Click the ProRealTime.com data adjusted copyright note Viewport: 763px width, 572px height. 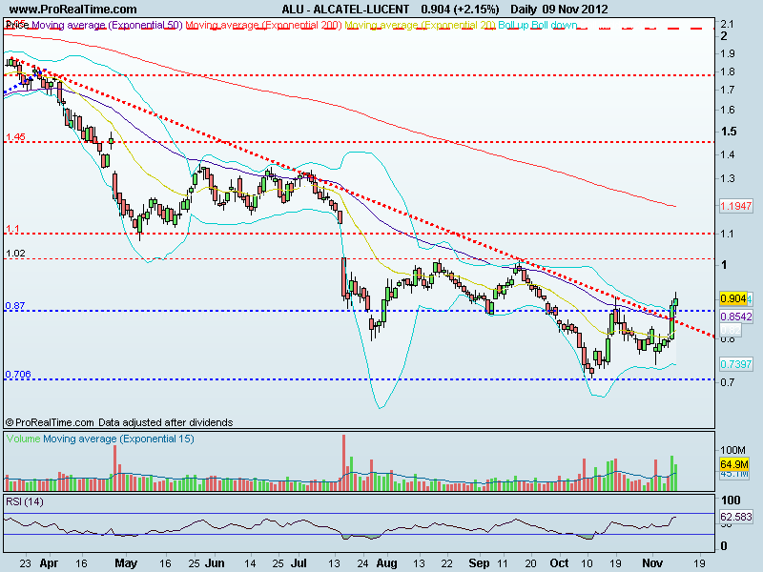click(119, 422)
